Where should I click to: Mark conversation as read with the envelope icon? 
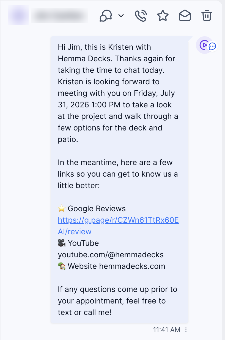185,16
